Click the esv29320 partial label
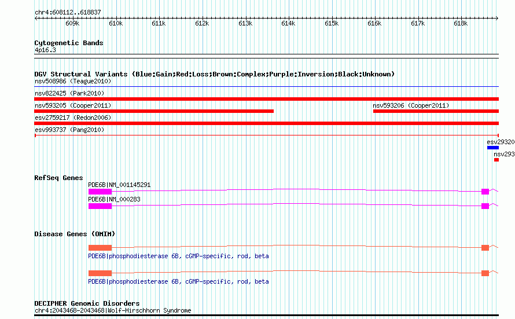515x319 pixels. tap(501, 142)
